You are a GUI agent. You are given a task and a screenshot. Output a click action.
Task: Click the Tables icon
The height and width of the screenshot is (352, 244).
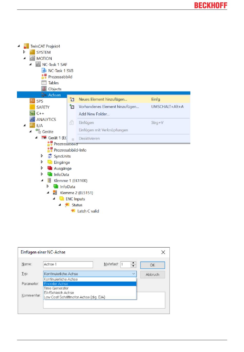(x=44, y=83)
